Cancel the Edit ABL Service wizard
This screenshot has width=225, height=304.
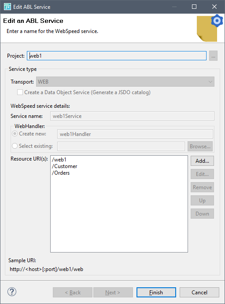pos(199,293)
